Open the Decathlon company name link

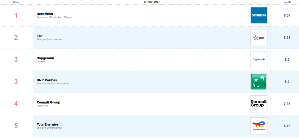coord(45,14)
